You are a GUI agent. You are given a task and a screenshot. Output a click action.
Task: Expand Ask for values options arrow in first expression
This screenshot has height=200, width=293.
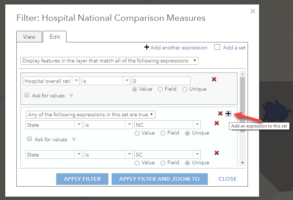[x=71, y=96]
